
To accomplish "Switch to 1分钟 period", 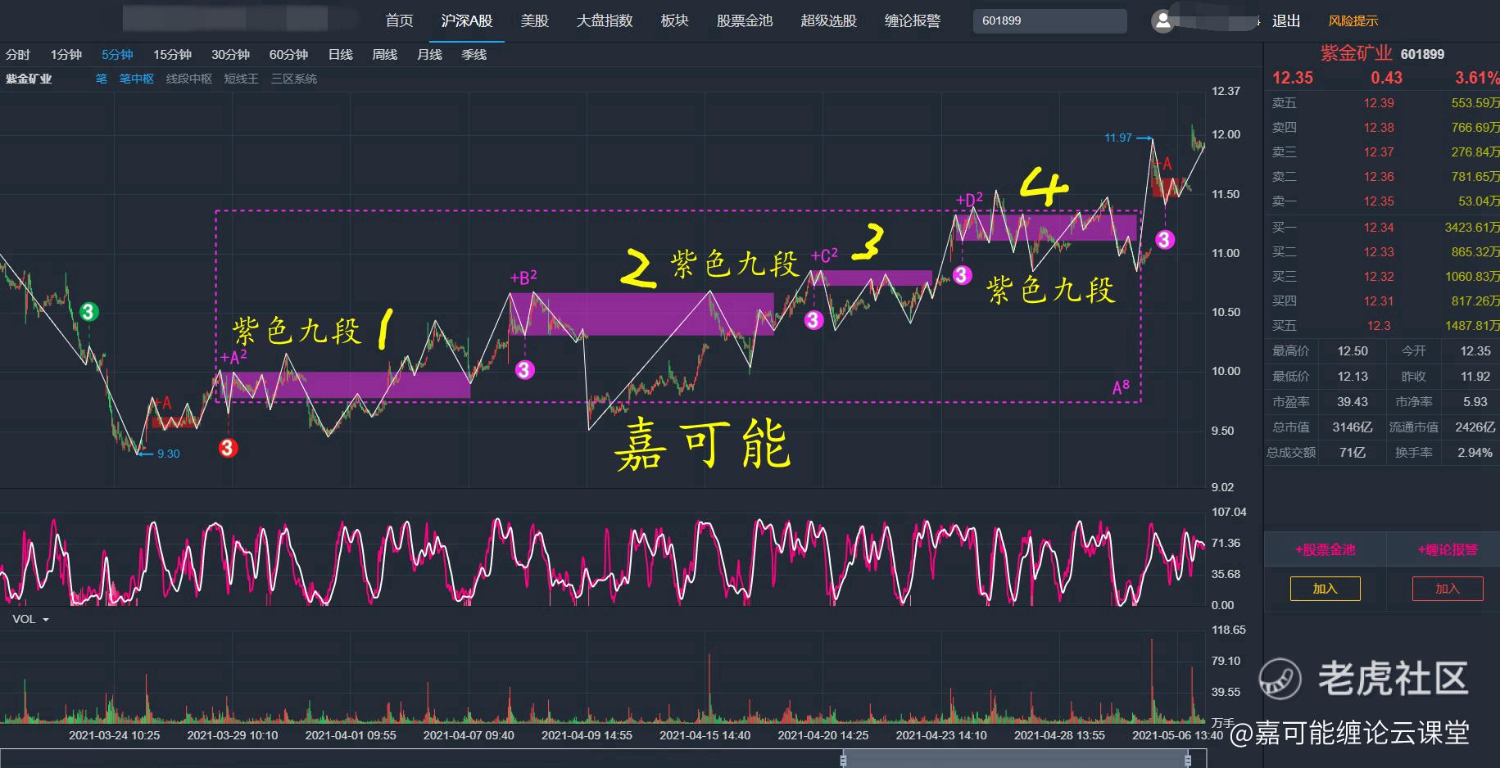I will (x=66, y=55).
